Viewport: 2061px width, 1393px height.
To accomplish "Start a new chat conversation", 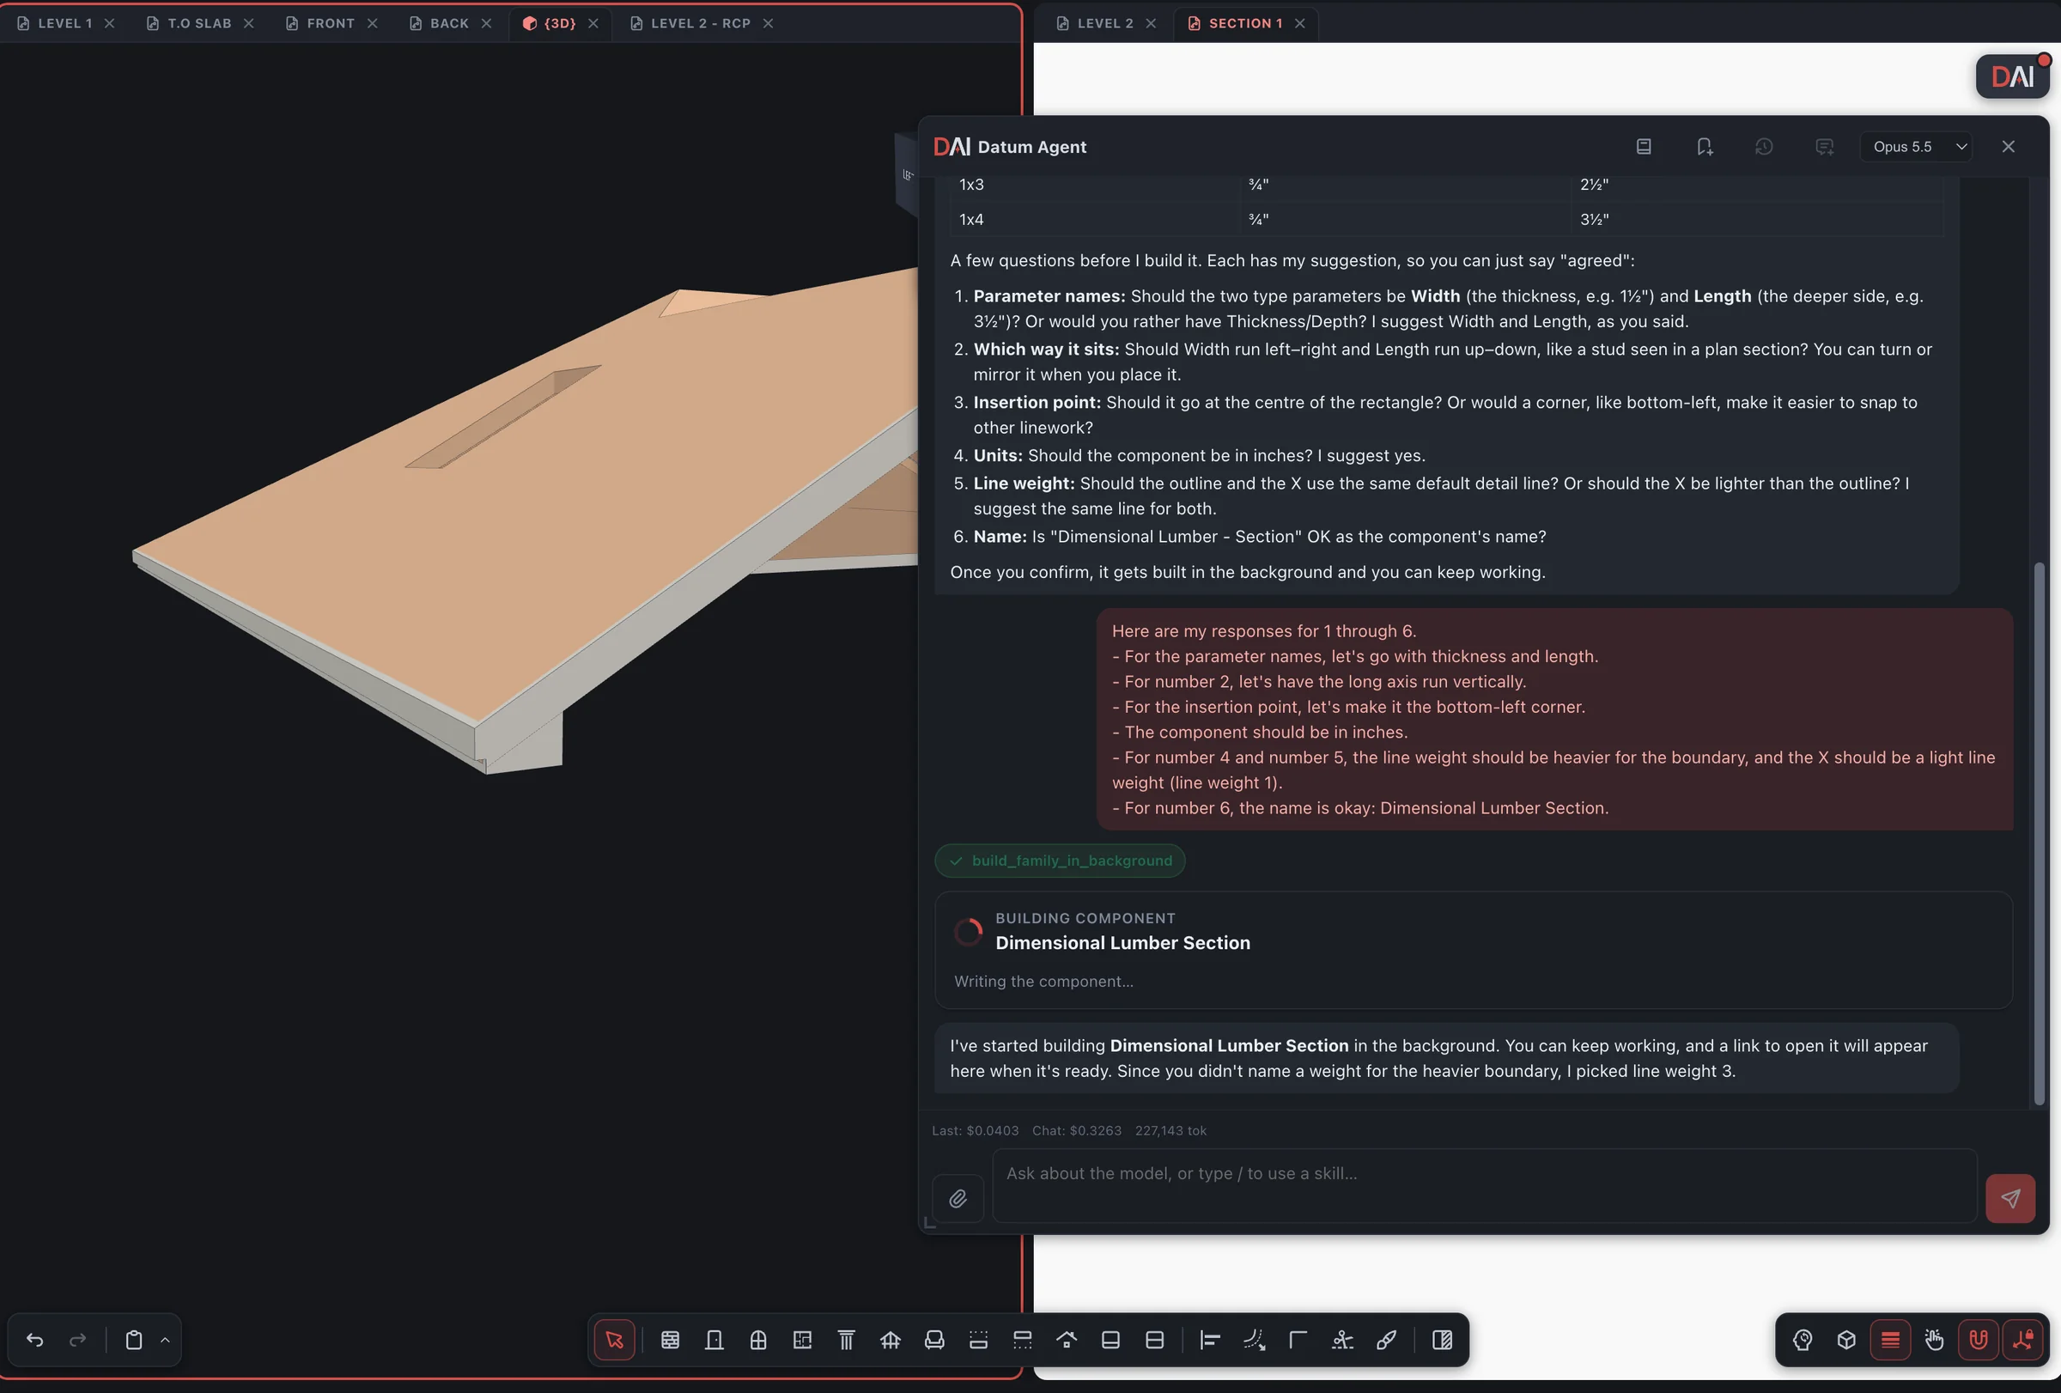I will [x=1824, y=146].
